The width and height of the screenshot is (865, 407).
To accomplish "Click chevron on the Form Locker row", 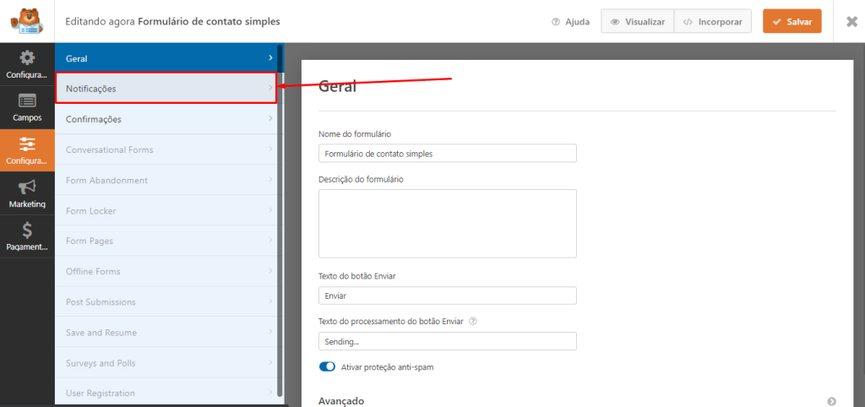I will click(x=270, y=210).
